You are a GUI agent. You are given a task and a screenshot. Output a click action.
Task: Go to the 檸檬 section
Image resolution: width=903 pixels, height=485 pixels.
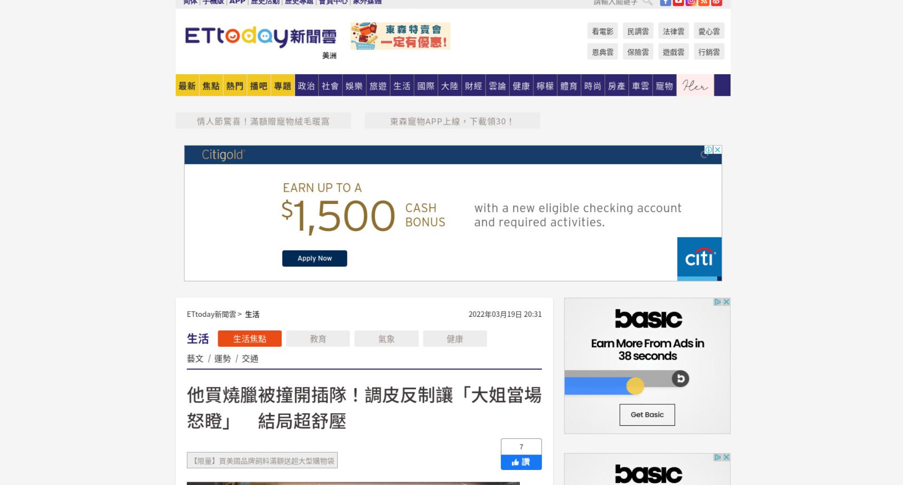(545, 86)
